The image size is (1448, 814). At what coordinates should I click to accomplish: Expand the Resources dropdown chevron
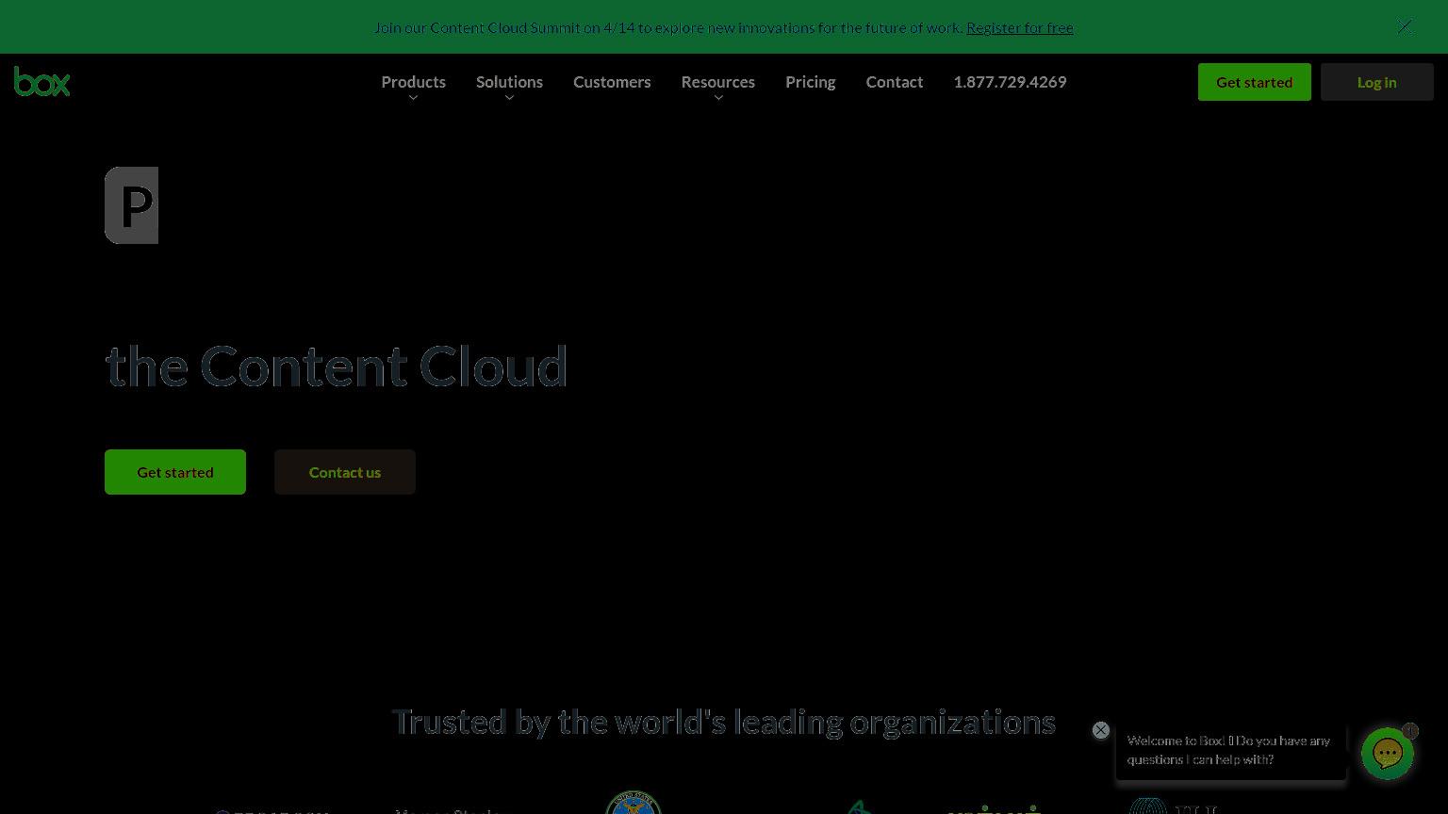coord(718,98)
